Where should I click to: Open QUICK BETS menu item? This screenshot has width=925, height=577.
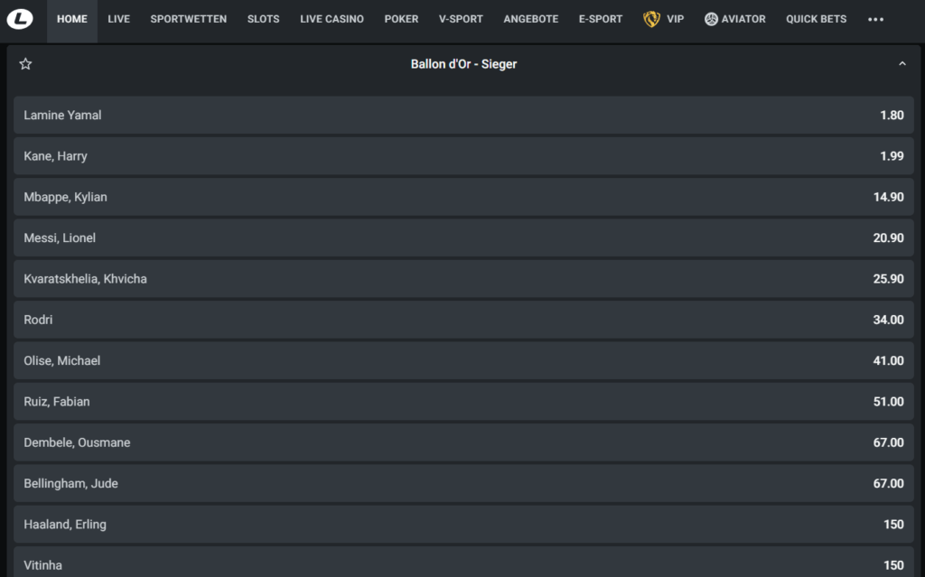coord(816,19)
